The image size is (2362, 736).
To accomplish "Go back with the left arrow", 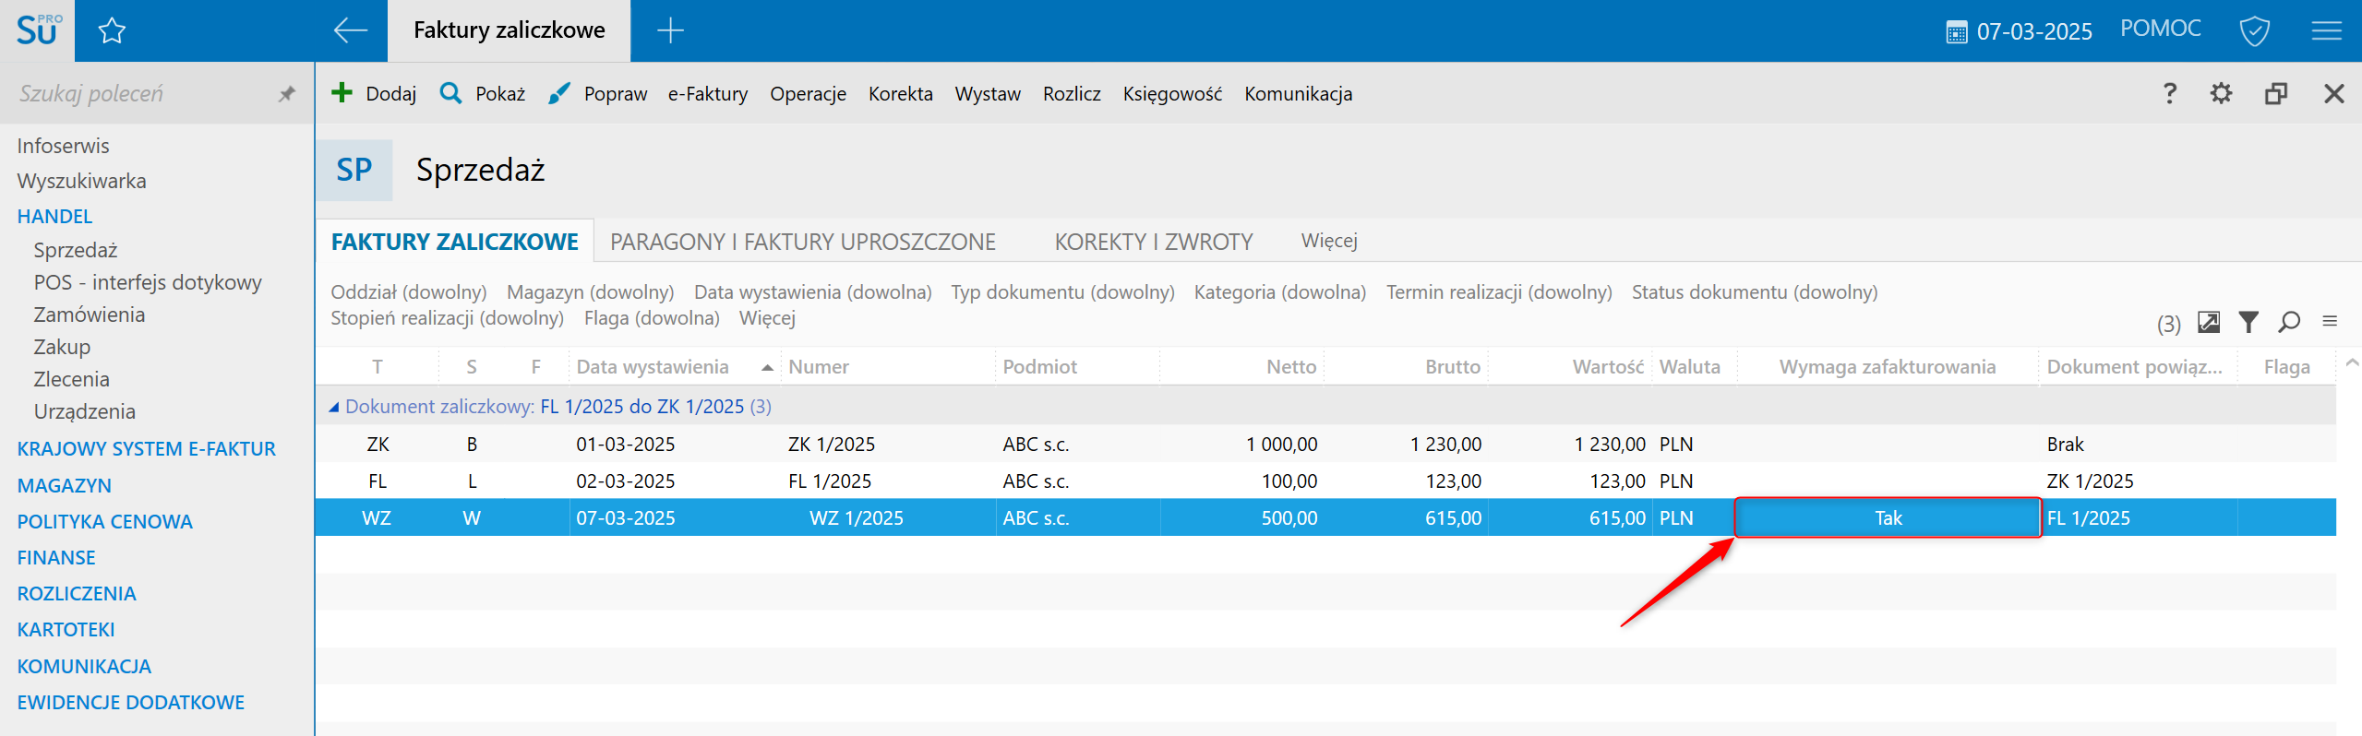I will click(x=351, y=30).
